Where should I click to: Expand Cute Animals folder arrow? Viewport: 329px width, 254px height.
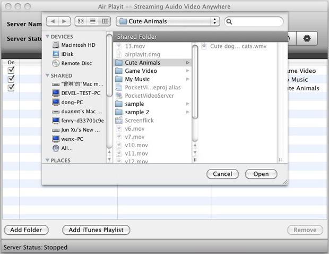tap(187, 63)
